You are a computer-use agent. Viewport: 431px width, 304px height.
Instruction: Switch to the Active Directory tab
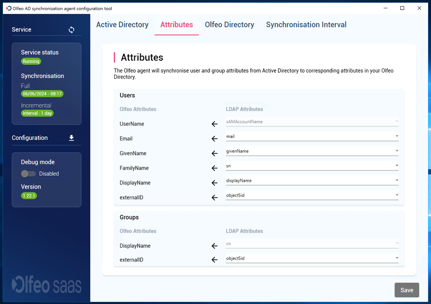coord(122,25)
